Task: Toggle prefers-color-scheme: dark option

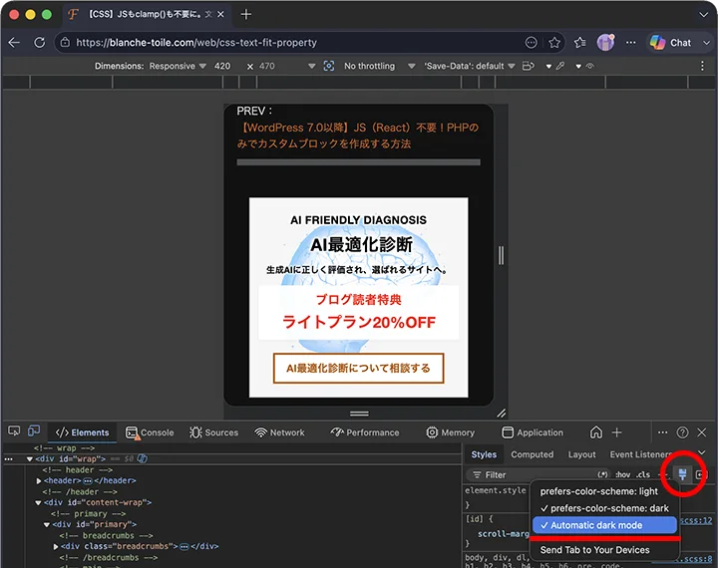Action: point(604,508)
